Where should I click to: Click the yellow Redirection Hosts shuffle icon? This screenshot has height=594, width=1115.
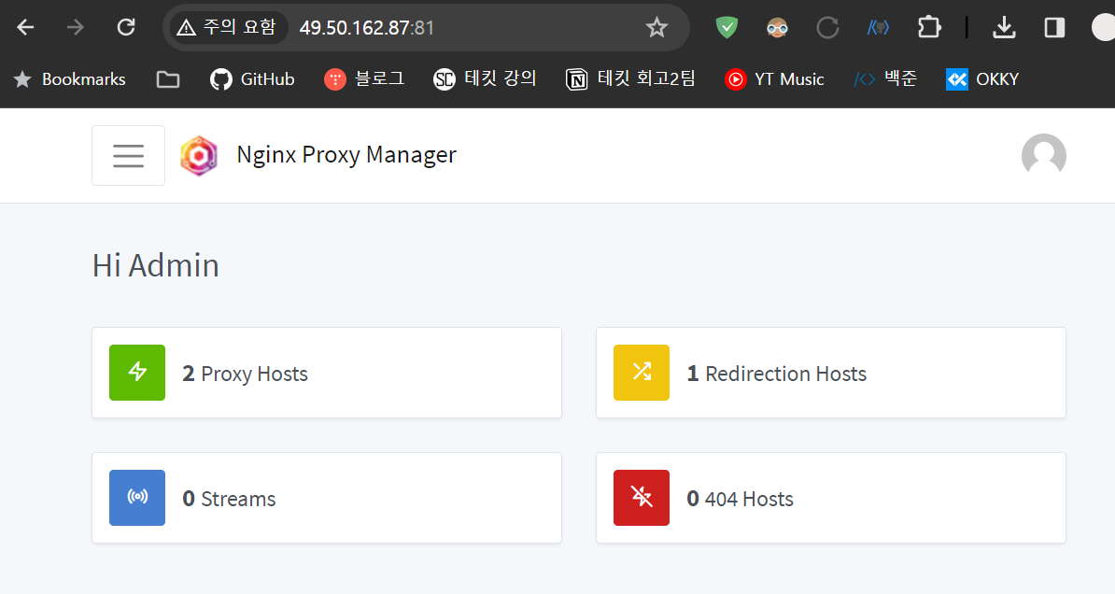point(642,373)
